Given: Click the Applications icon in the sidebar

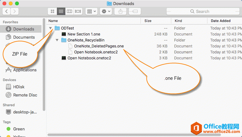Looking at the screenshot, I should click(x=8, y=70).
